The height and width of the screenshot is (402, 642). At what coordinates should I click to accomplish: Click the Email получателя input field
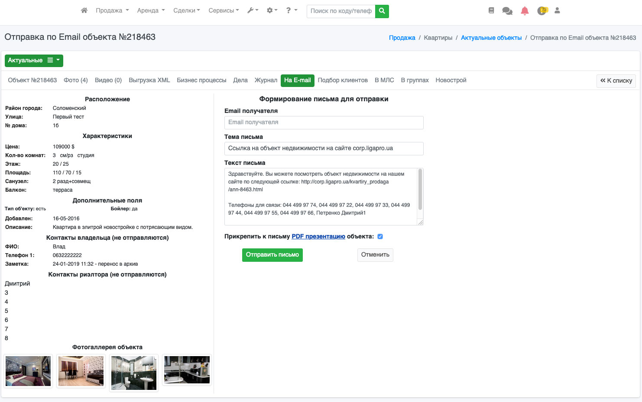point(324,122)
